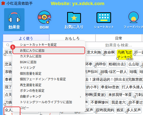
Task: Select 個別フェードイン／アウトを設定 entry
Action: pyautogui.click(x=49, y=79)
